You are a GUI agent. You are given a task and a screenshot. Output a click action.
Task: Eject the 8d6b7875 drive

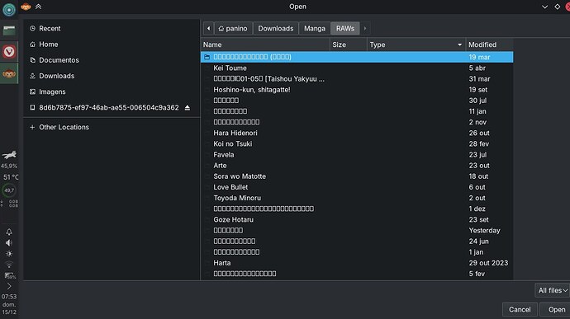pos(188,108)
